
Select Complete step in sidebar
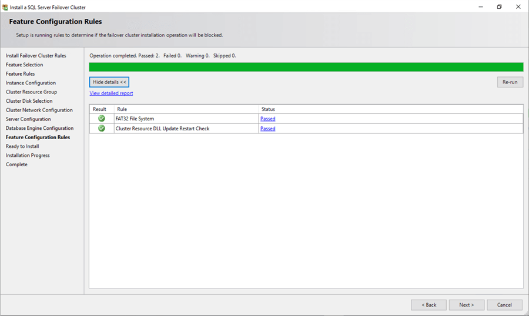pyautogui.click(x=16, y=165)
